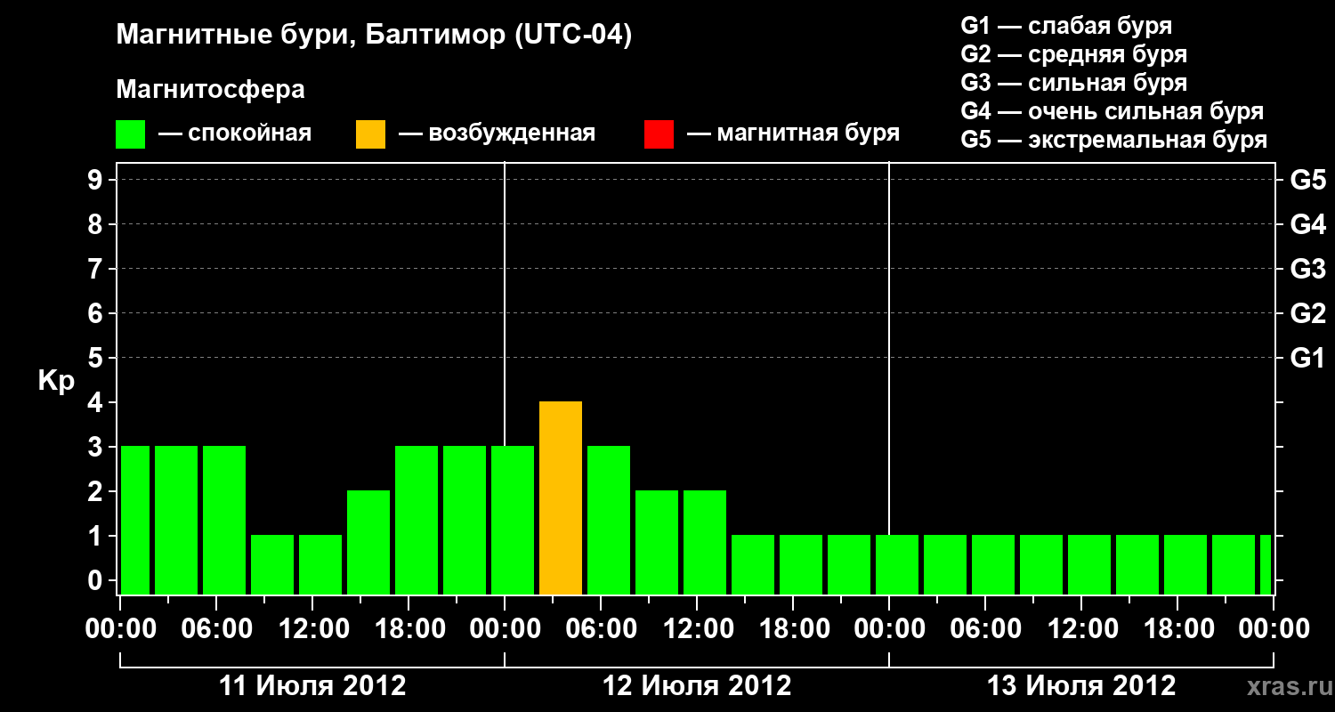Viewport: 1335px width, 712px height.
Task: Click the 'Магнитосфера' legend heading
Action: click(210, 90)
